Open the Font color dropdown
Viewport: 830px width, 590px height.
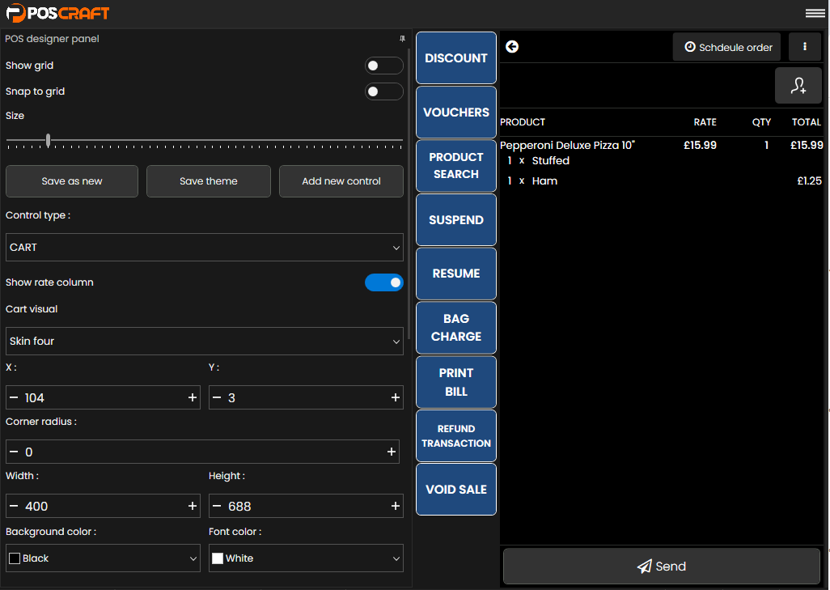(305, 558)
